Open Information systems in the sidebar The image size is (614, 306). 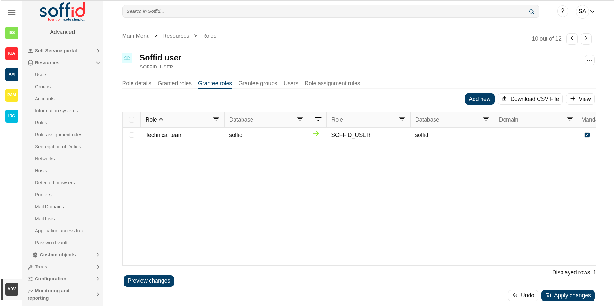[x=56, y=111]
